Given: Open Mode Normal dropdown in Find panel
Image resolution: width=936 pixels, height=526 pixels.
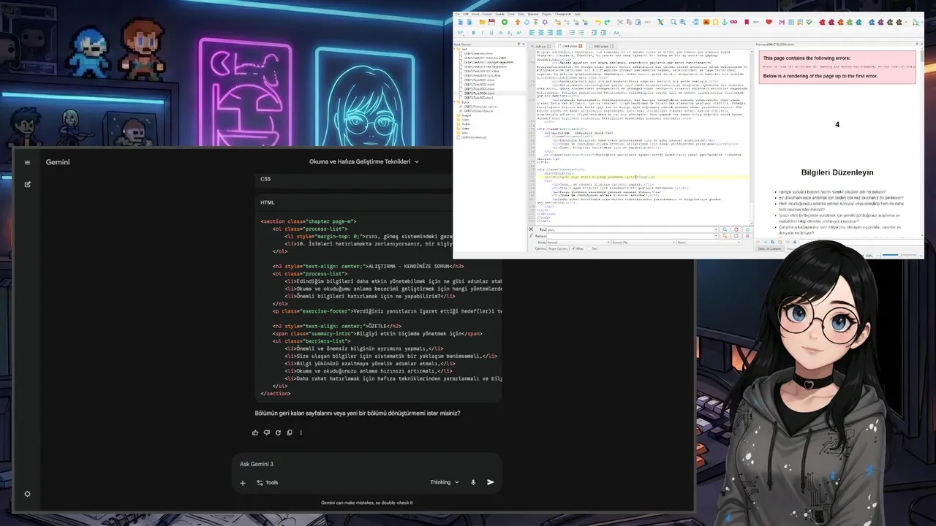Looking at the screenshot, I should click(x=578, y=242).
